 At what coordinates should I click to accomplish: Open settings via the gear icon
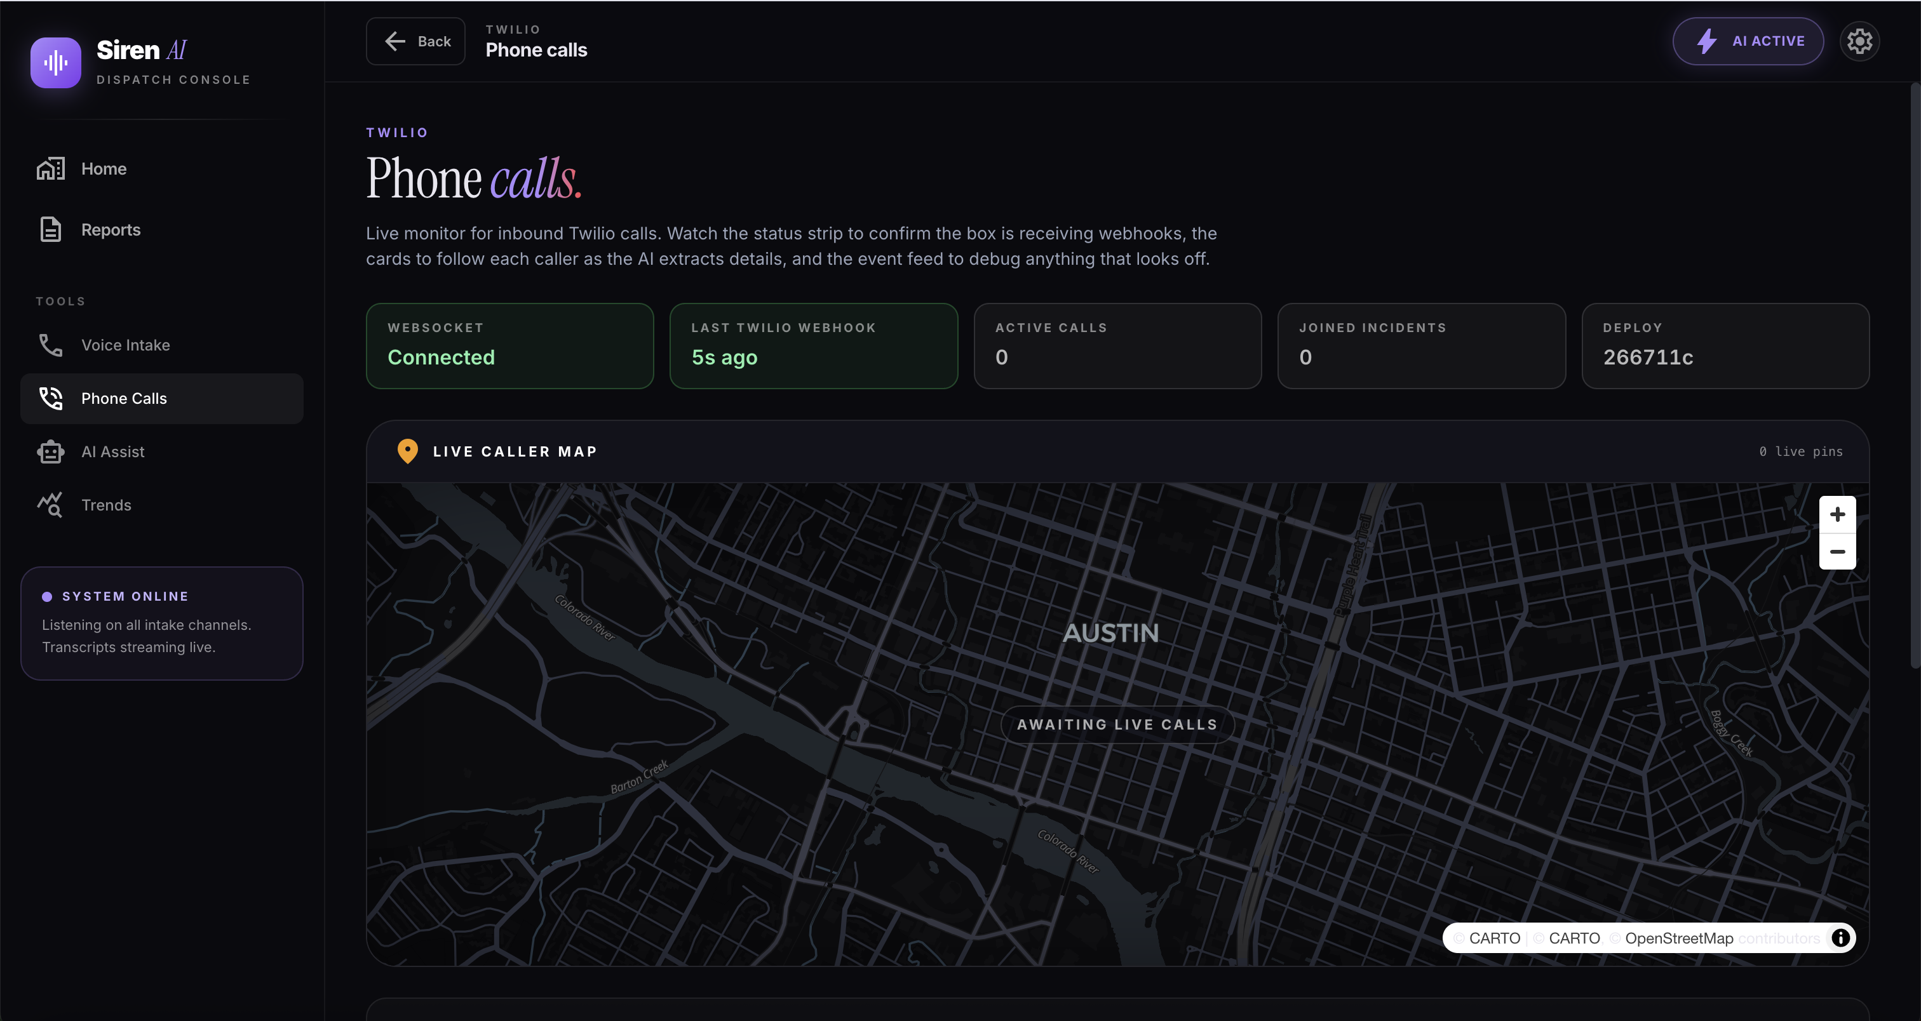coord(1859,42)
